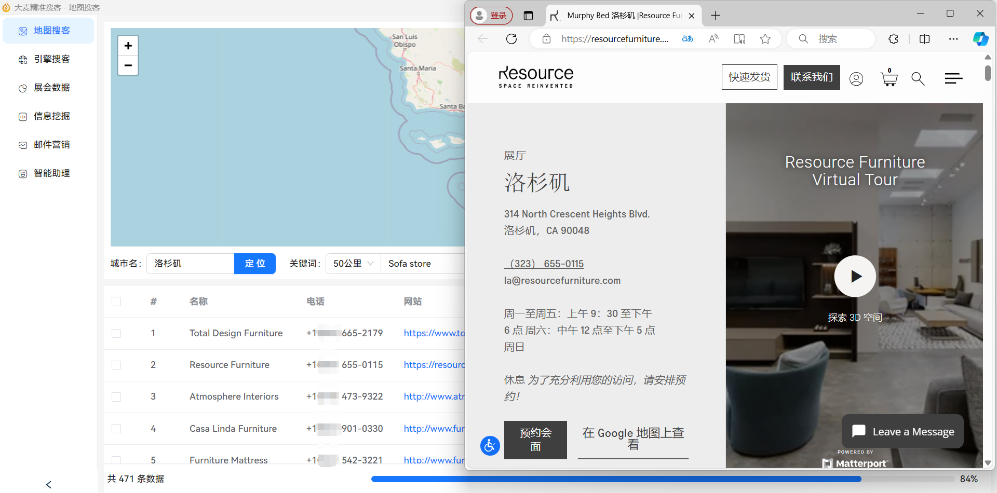This screenshot has height=493, width=997.
Task: Tick checkbox for Resource Furniture row
Action: [x=116, y=365]
